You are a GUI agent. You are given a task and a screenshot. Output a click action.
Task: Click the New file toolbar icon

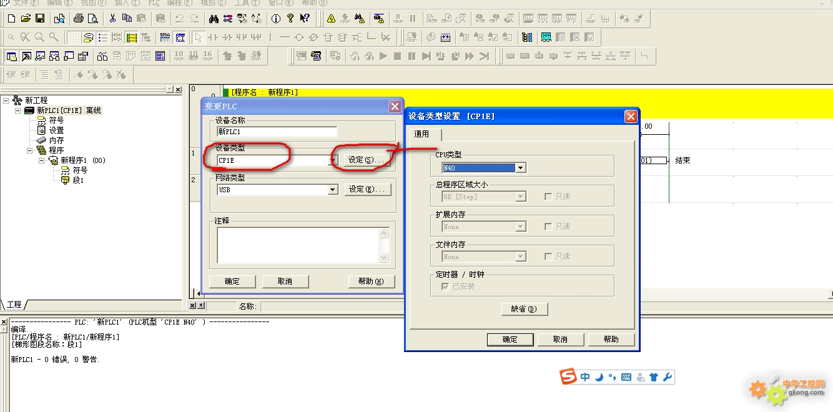tap(11, 19)
